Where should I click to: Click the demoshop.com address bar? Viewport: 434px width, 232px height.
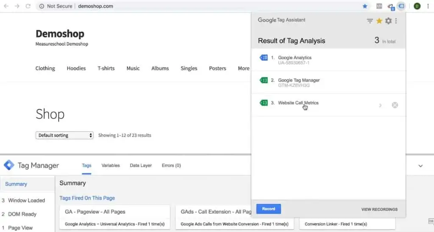pyautogui.click(x=95, y=6)
